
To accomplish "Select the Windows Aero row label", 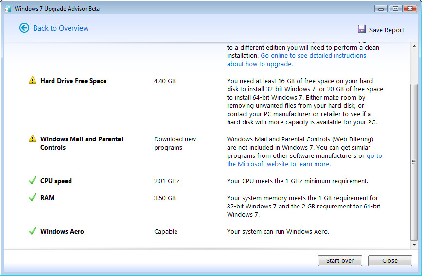I will click(x=62, y=231).
